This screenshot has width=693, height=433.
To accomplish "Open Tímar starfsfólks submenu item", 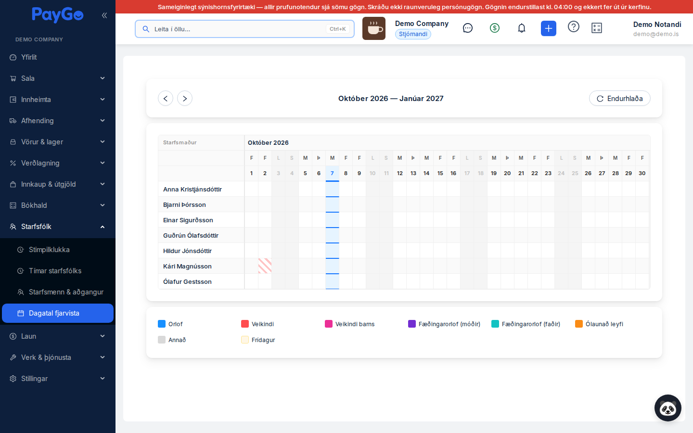I will (58, 271).
